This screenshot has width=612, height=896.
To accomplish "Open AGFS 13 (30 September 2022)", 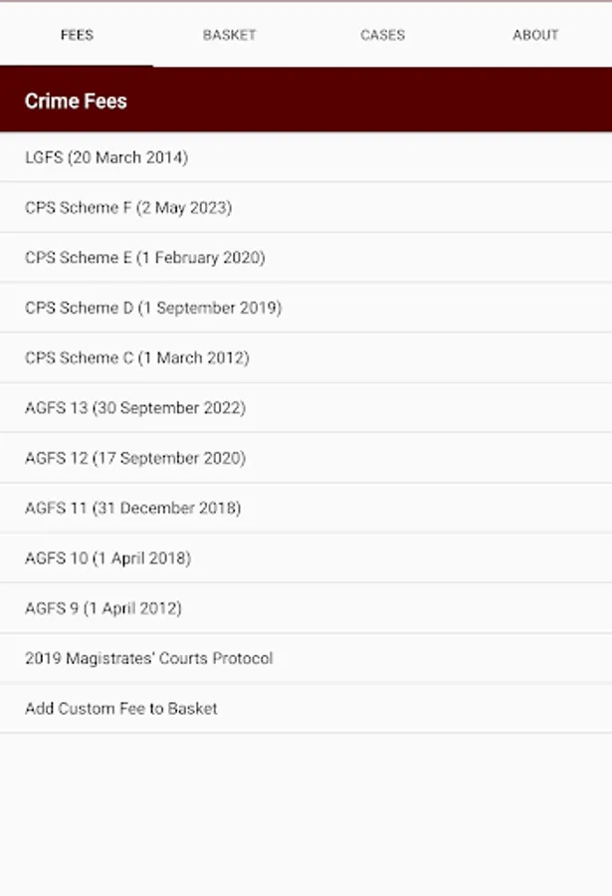I will [135, 408].
